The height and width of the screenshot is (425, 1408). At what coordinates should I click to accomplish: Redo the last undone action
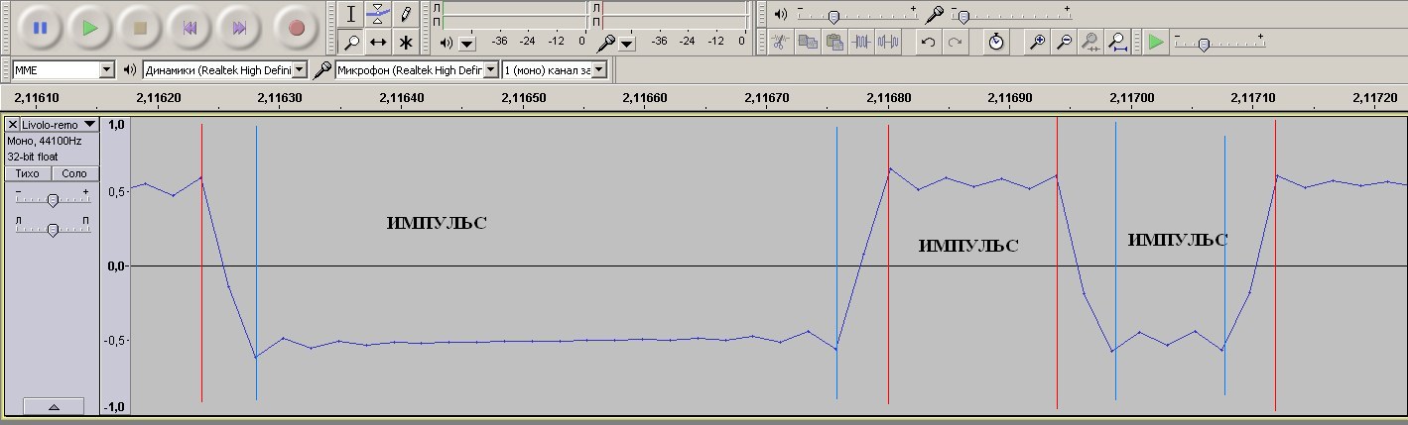(x=955, y=42)
